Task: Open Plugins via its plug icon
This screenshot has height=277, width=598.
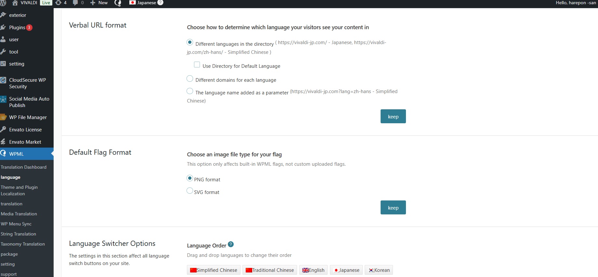Action: pyautogui.click(x=3, y=28)
